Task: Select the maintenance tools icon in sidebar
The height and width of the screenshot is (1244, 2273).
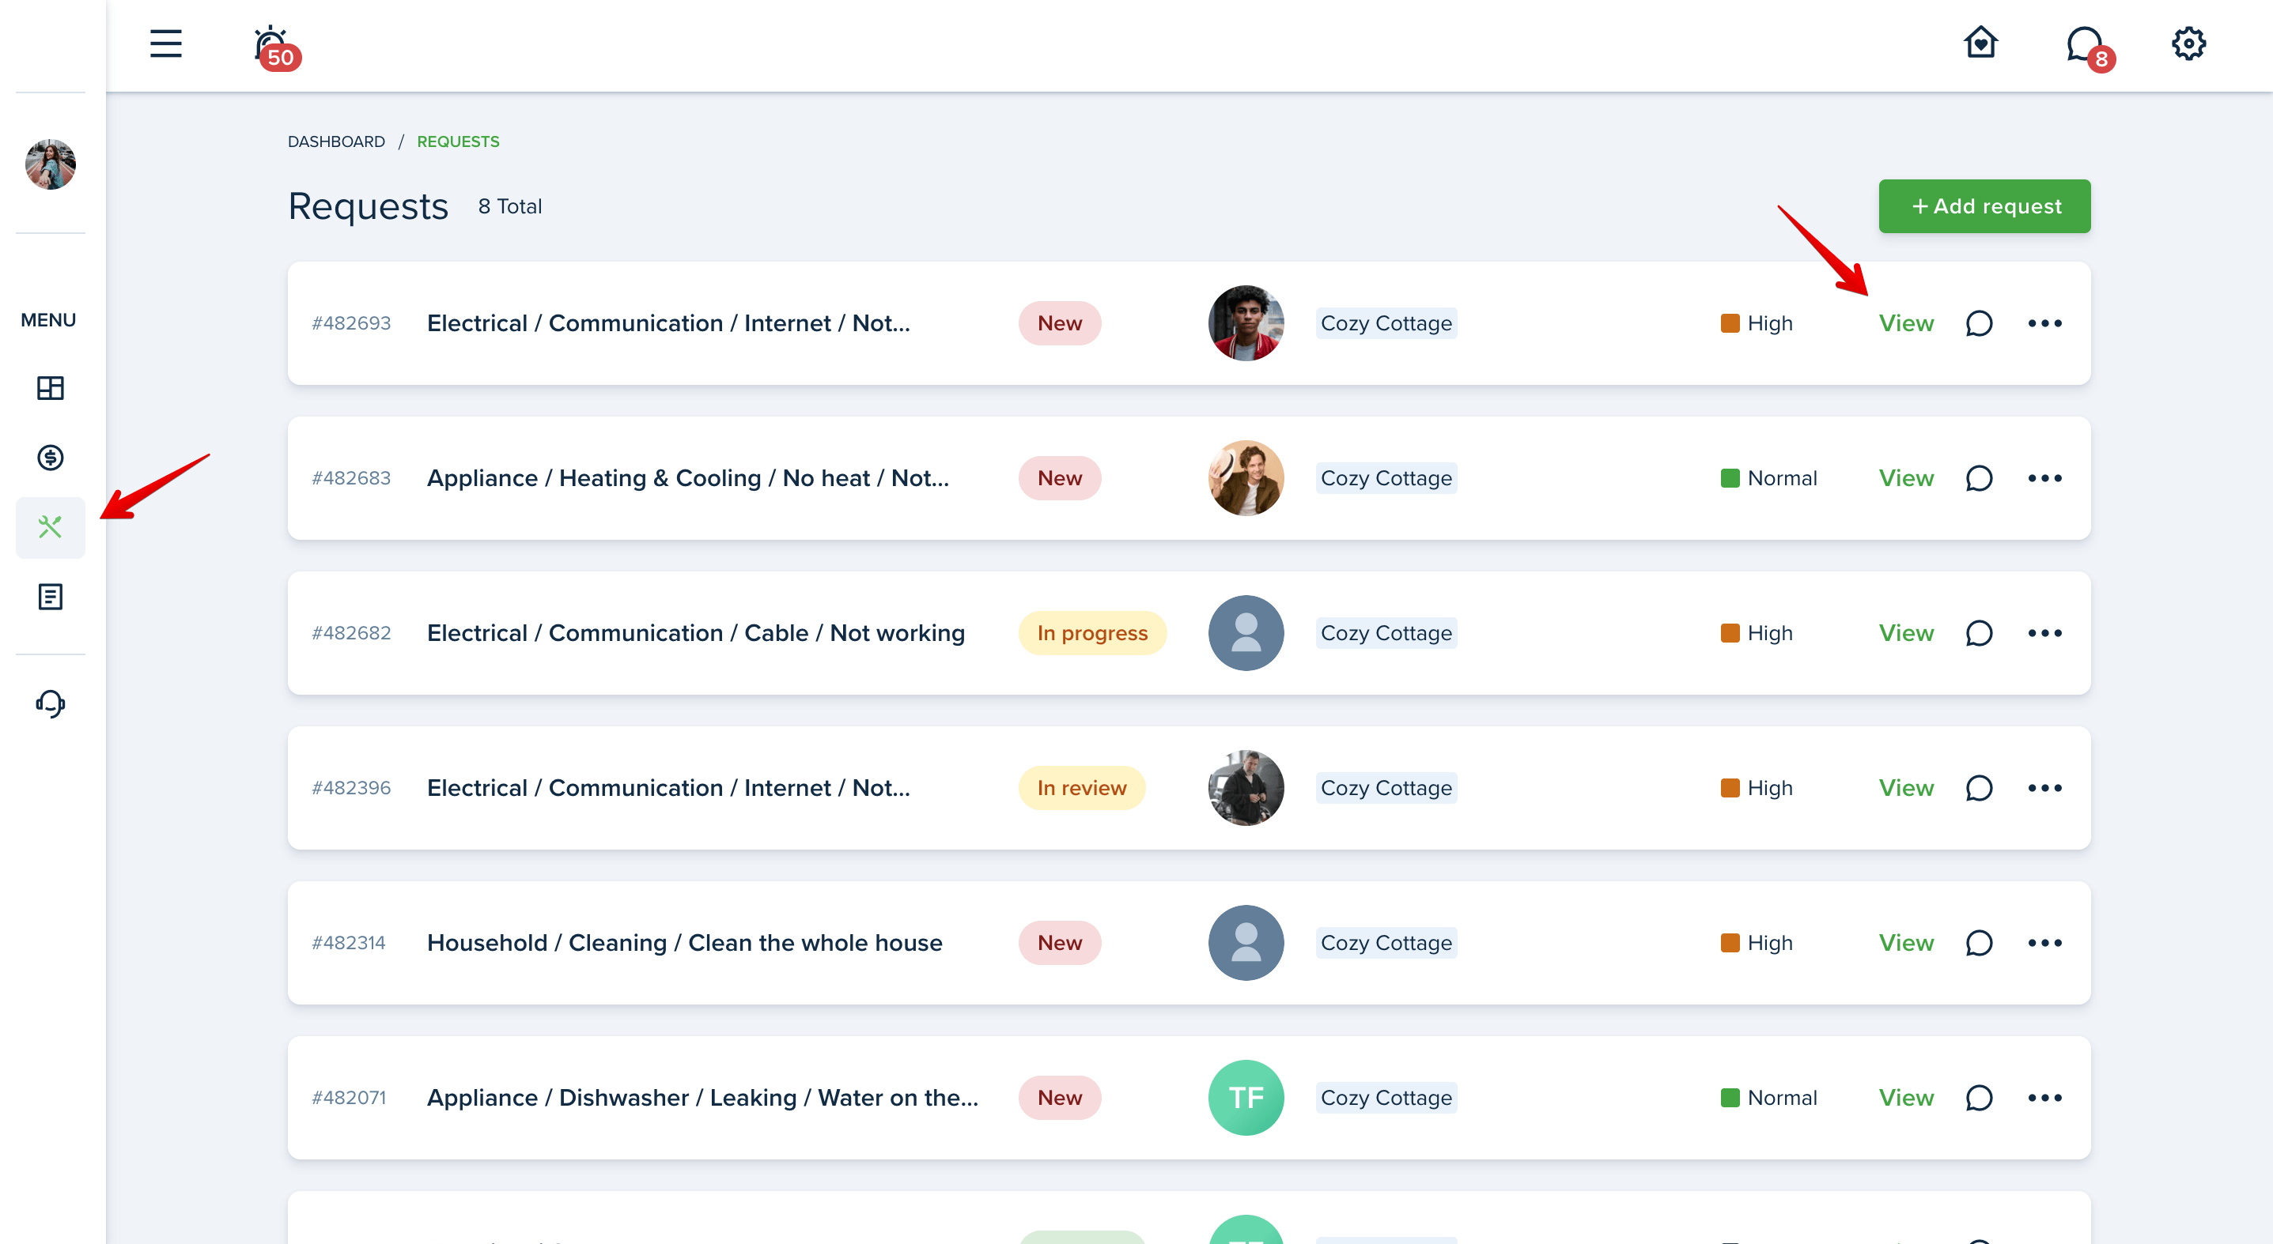Action: pos(51,527)
